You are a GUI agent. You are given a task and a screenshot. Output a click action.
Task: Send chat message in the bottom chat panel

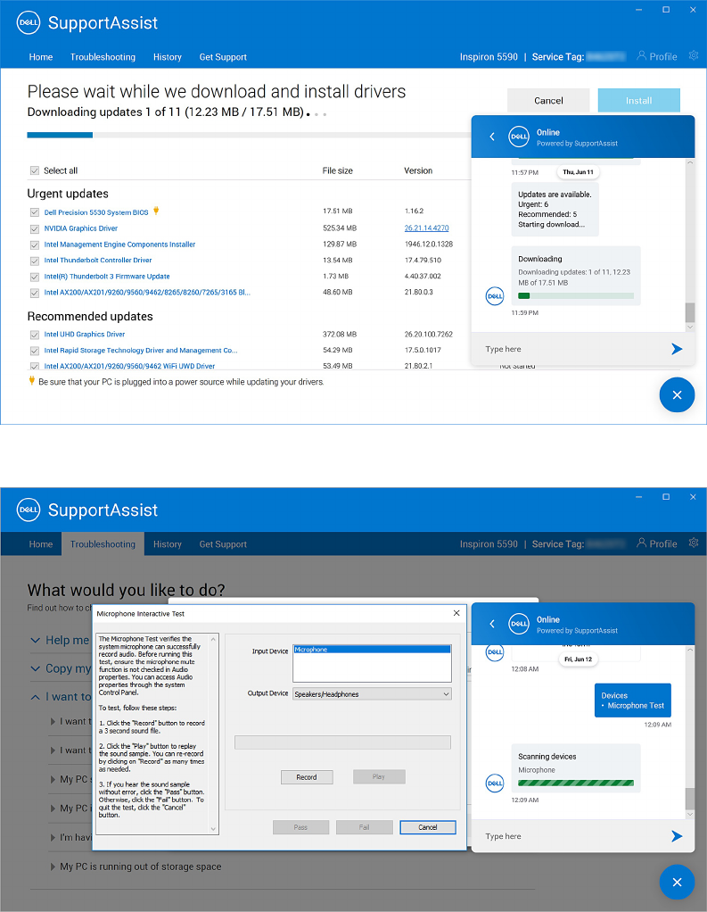coord(677,836)
